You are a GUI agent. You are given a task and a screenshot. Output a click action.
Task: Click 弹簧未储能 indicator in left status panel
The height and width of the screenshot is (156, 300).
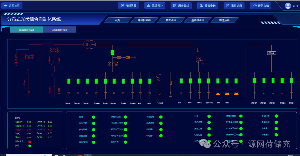point(126,117)
